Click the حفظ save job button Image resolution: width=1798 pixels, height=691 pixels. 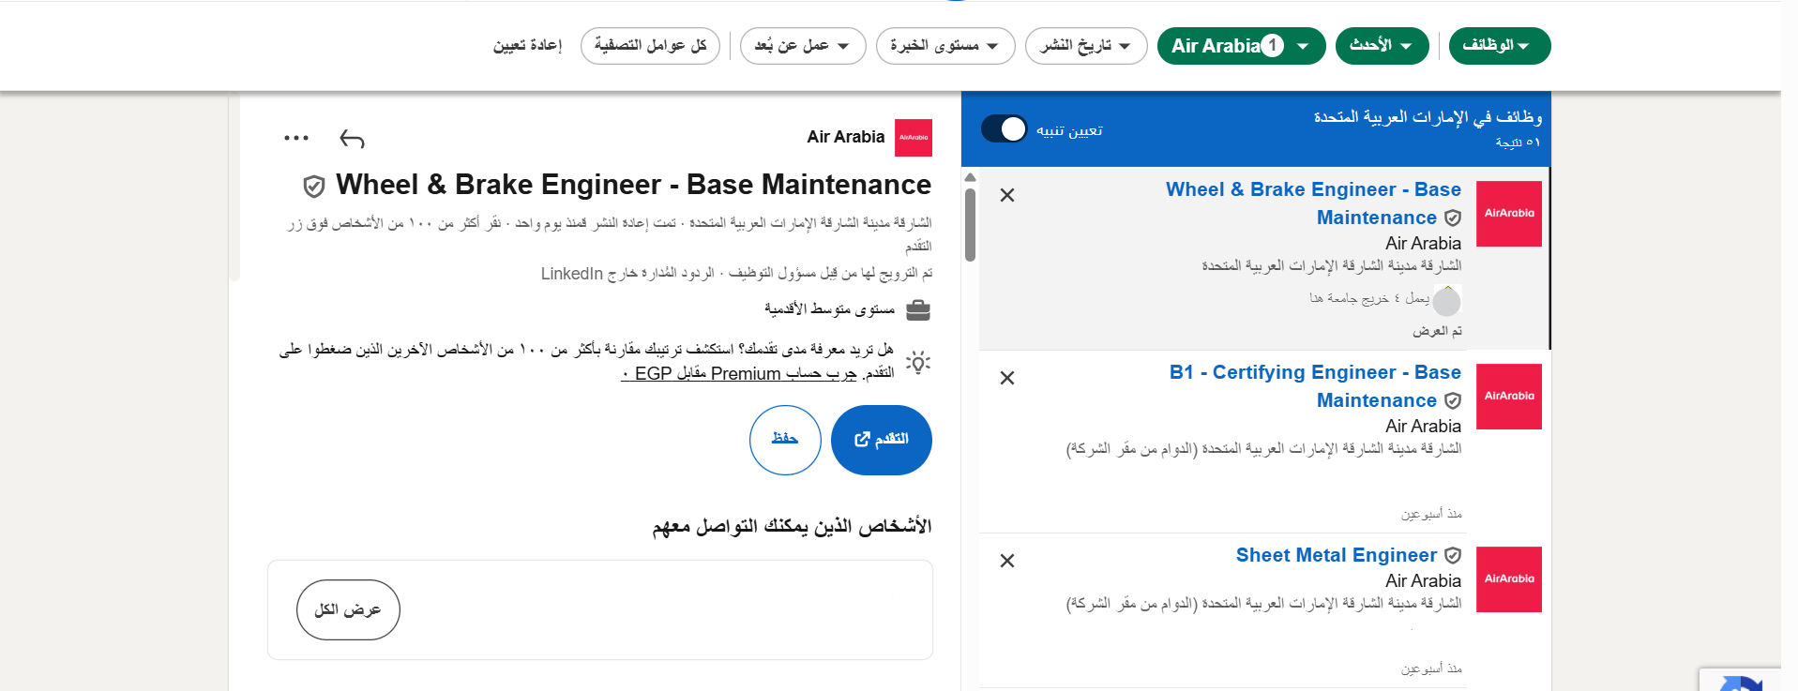785,440
